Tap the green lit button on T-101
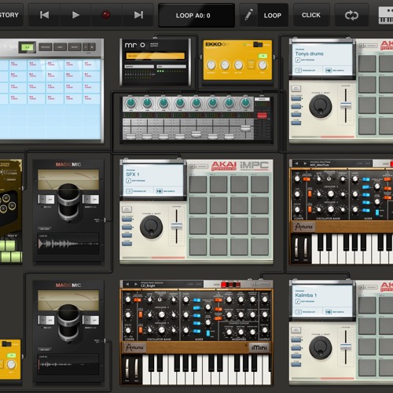 28,47
